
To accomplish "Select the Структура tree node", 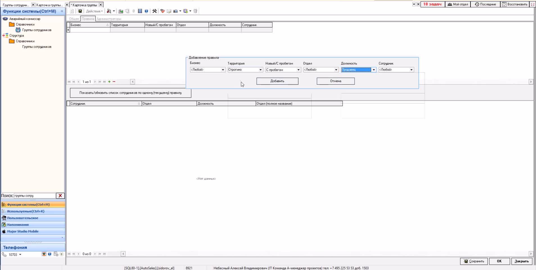I will click(17, 36).
